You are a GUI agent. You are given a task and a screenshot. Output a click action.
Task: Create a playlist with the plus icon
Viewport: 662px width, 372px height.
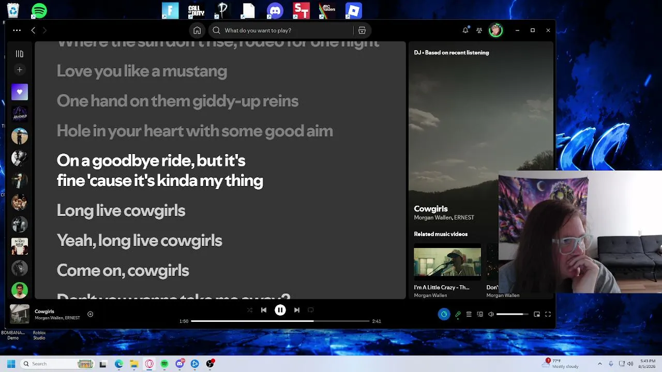20,70
